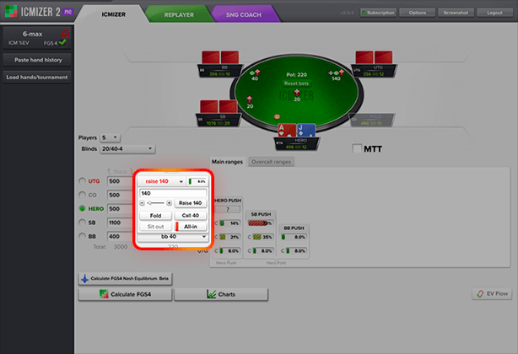Click the BB stack field showing 400

click(121, 237)
